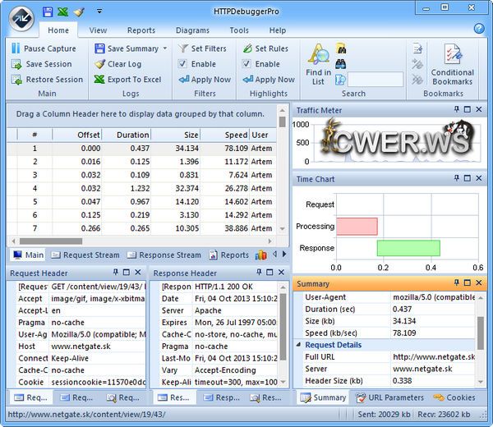The width and height of the screenshot is (493, 427).
Task: Click the save icon in quick access toolbar
Action: coord(48,12)
